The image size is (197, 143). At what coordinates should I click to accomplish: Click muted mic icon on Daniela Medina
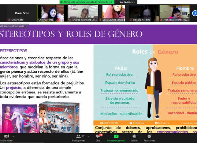[131, 20]
